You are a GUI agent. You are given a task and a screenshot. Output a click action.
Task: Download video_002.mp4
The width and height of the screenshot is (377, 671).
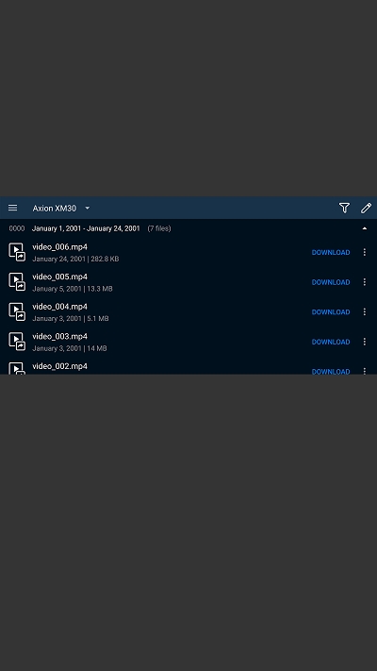point(331,371)
